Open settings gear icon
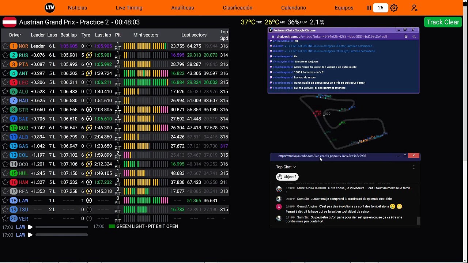The height and width of the screenshot is (263, 468). coord(394,8)
